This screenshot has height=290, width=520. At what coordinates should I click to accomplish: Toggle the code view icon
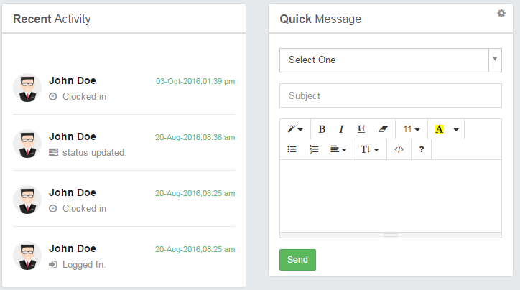click(x=399, y=149)
